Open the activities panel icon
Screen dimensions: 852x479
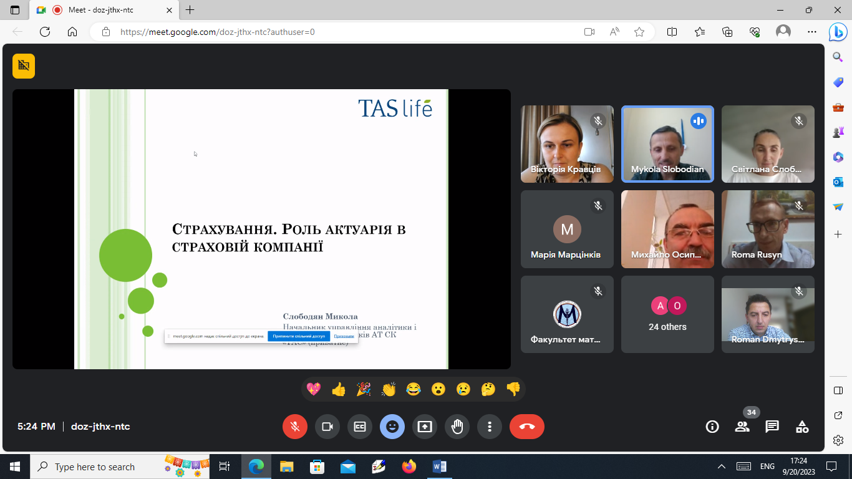[x=802, y=427]
